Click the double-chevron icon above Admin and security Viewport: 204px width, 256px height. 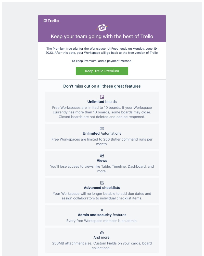[102, 209]
